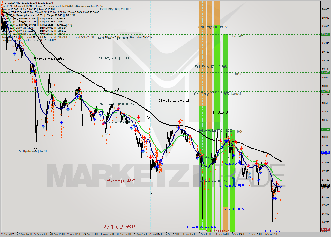Viewport: 331px width, 237px height.
Task: Click the 'FSB-HighToBreak | 17.841' label
Action: pyautogui.click(x=33, y=151)
